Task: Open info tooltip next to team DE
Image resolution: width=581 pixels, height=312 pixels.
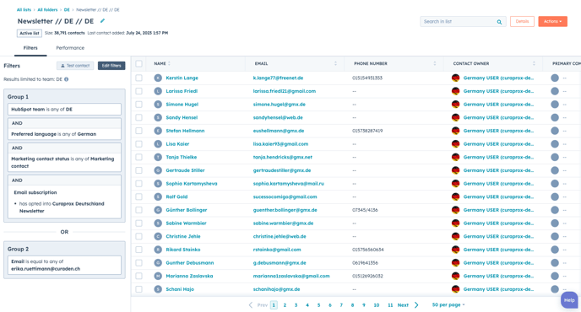Action: tap(67, 79)
